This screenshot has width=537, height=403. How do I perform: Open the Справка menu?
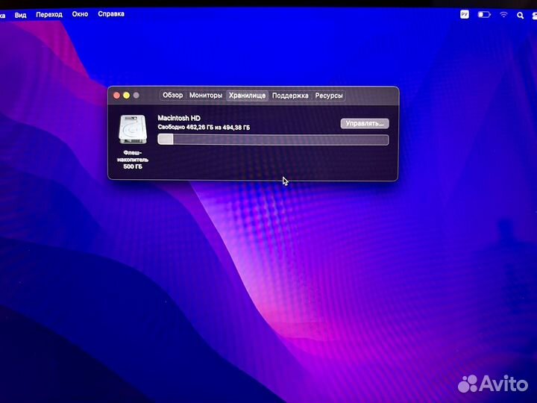pos(111,14)
